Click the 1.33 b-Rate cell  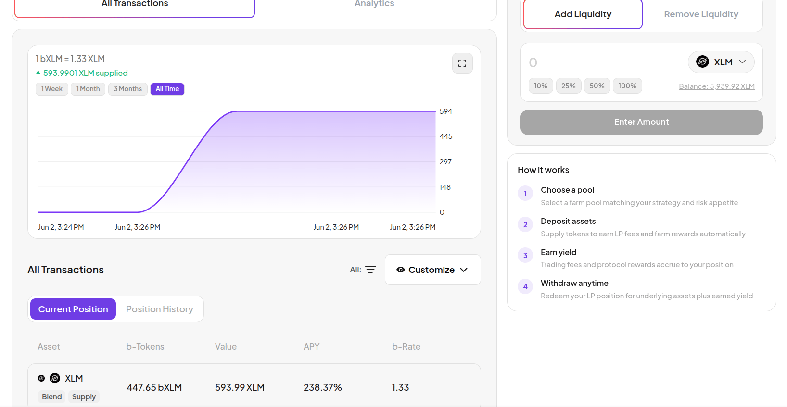coord(400,387)
